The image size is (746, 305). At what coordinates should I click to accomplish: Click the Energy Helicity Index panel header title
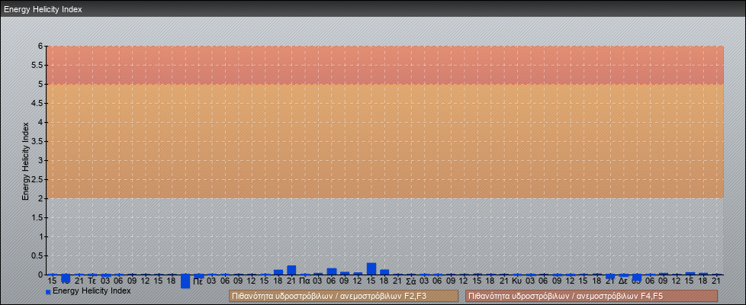(x=43, y=9)
